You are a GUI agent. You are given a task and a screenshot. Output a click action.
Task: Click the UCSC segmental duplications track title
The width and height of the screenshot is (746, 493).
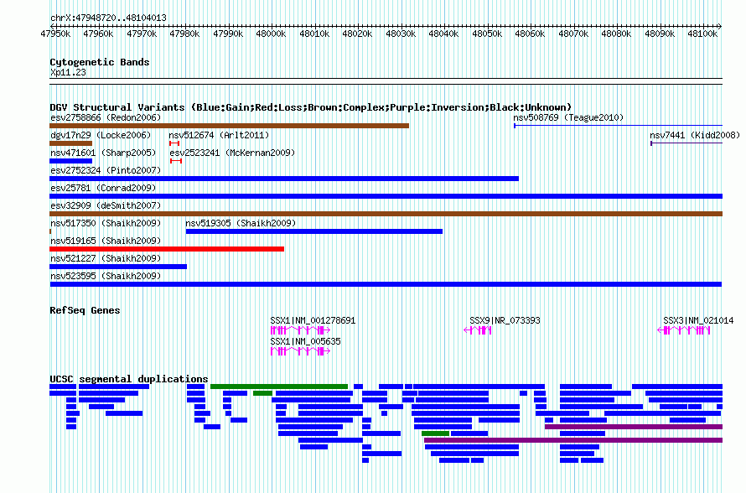point(129,379)
